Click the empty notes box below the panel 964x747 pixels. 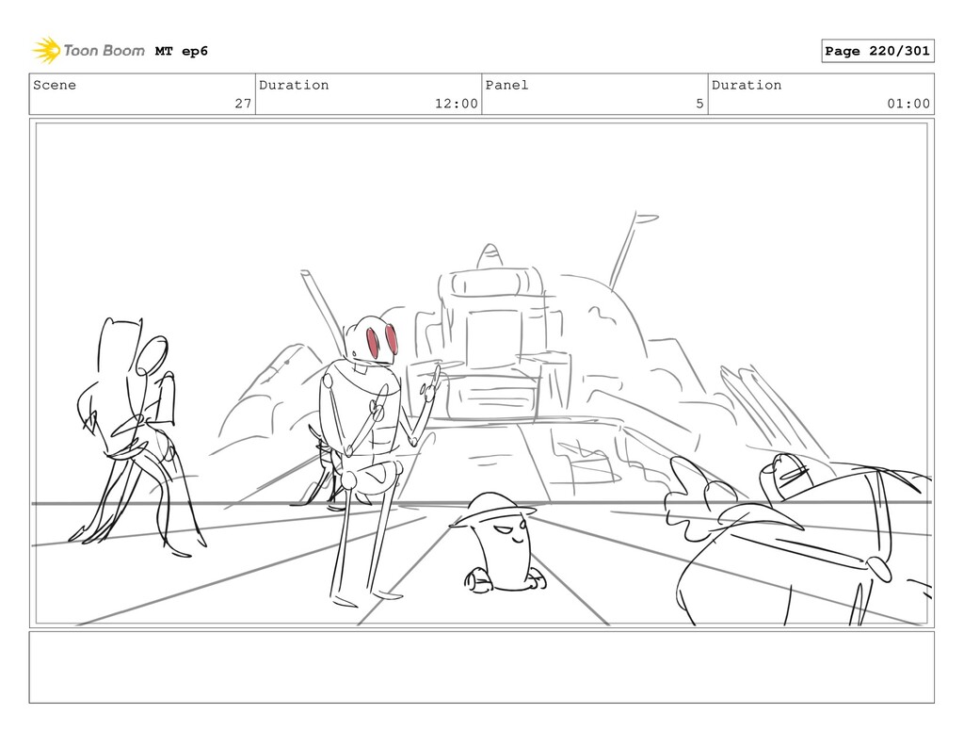[481, 667]
